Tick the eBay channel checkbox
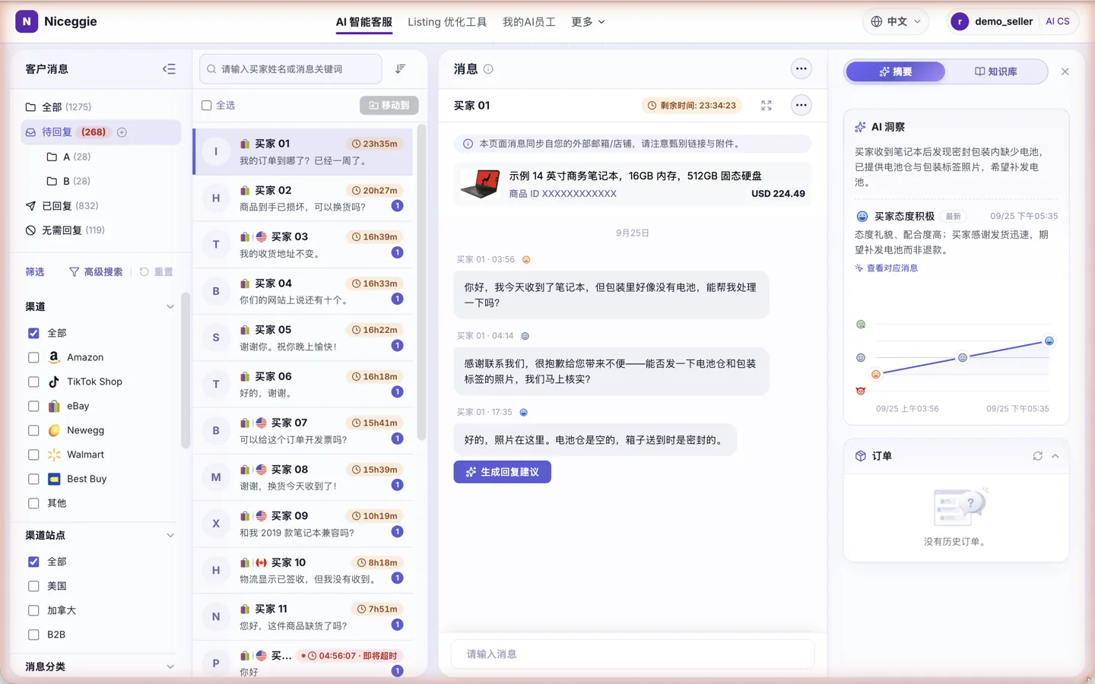 tap(33, 406)
